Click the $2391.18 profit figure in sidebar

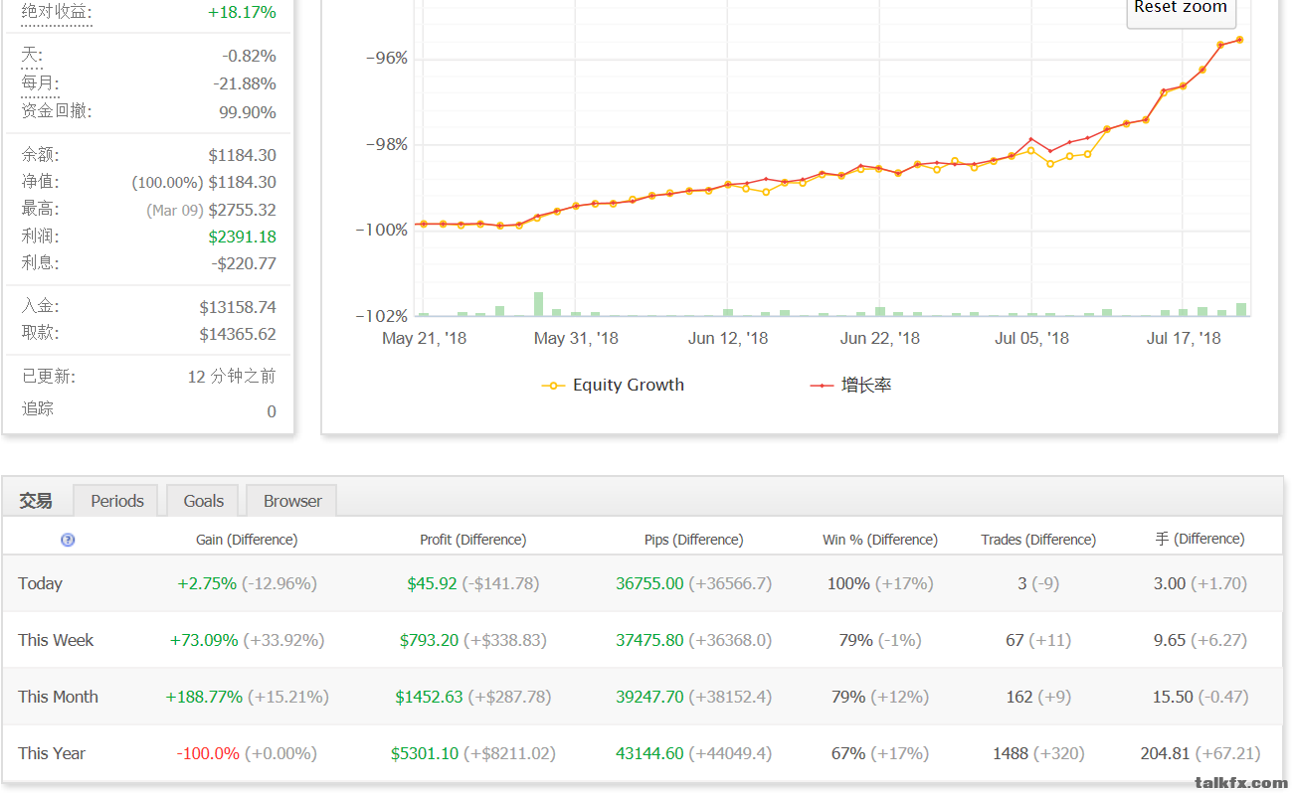click(243, 237)
